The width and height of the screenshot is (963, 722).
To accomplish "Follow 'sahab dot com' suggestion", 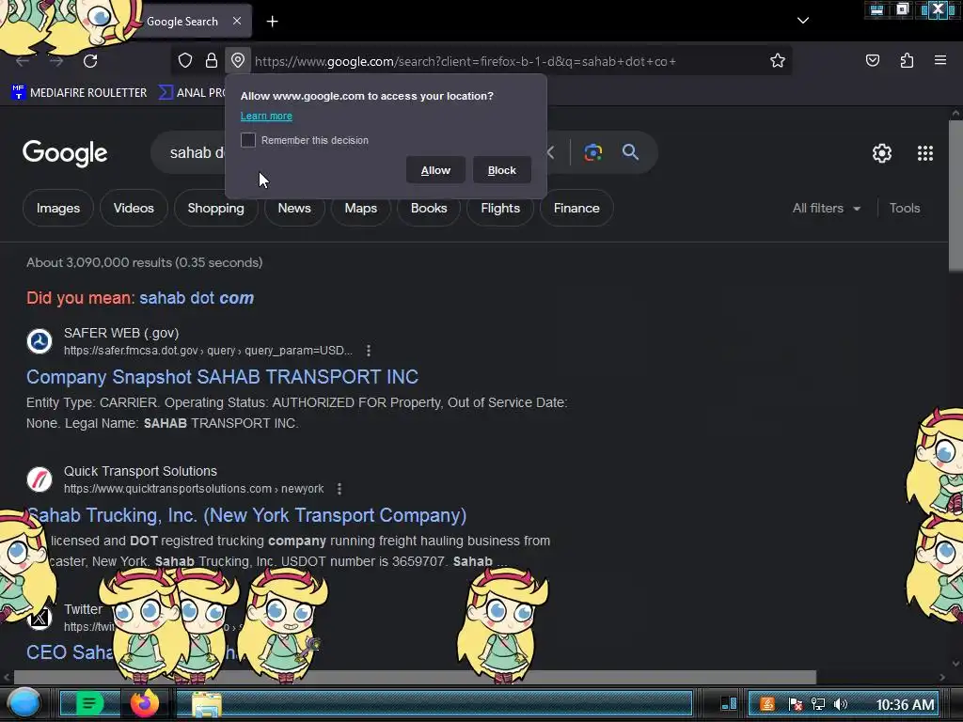I will click(x=197, y=298).
